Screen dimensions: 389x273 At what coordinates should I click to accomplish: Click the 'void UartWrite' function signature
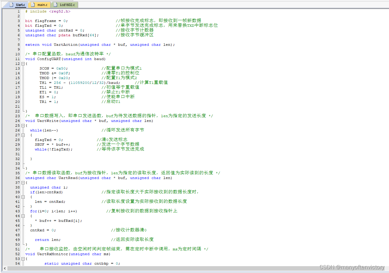point(89,121)
